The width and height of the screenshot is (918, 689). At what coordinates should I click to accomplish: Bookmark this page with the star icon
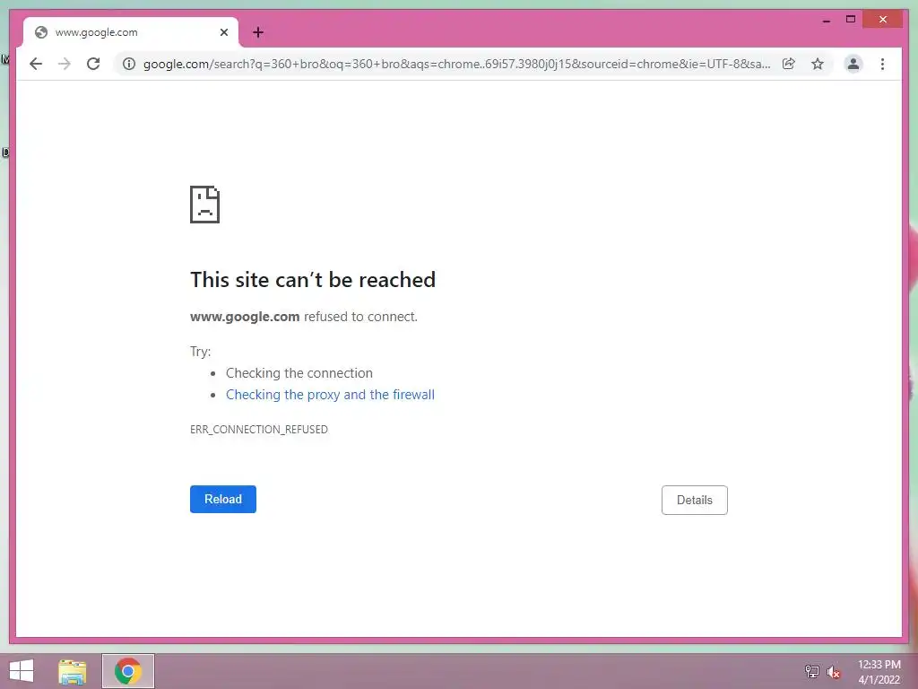[818, 64]
